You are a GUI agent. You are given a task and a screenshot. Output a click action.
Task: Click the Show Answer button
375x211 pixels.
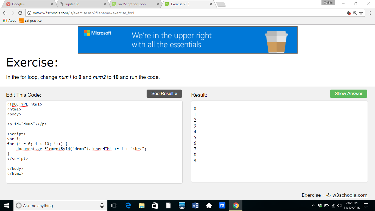(349, 93)
